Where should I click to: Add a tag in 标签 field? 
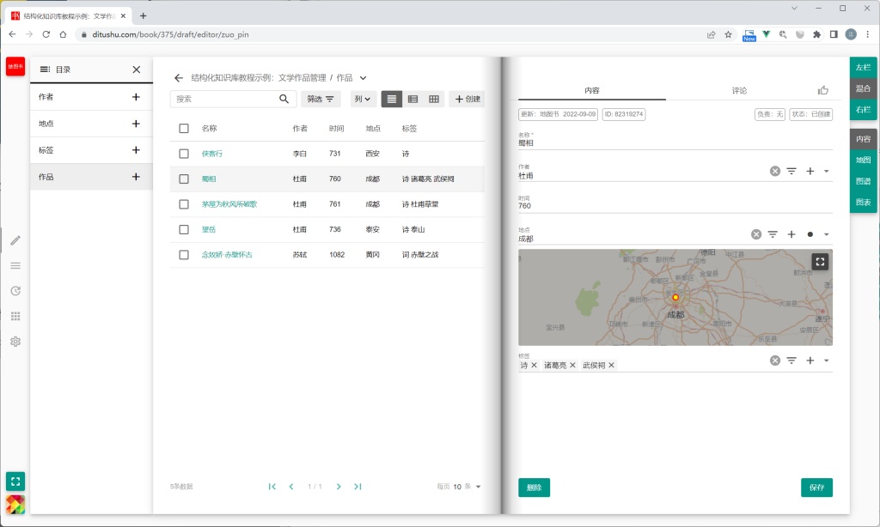point(810,360)
